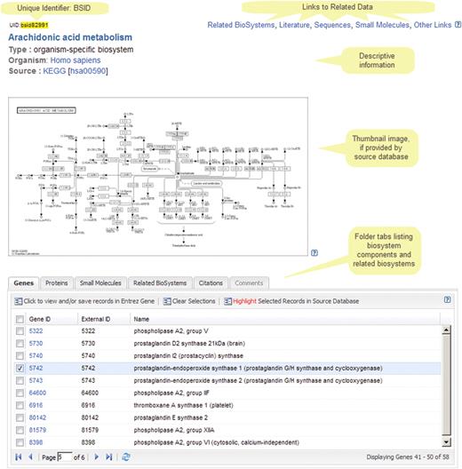Switch to the Proteins tab
462x469 pixels.
point(57,283)
